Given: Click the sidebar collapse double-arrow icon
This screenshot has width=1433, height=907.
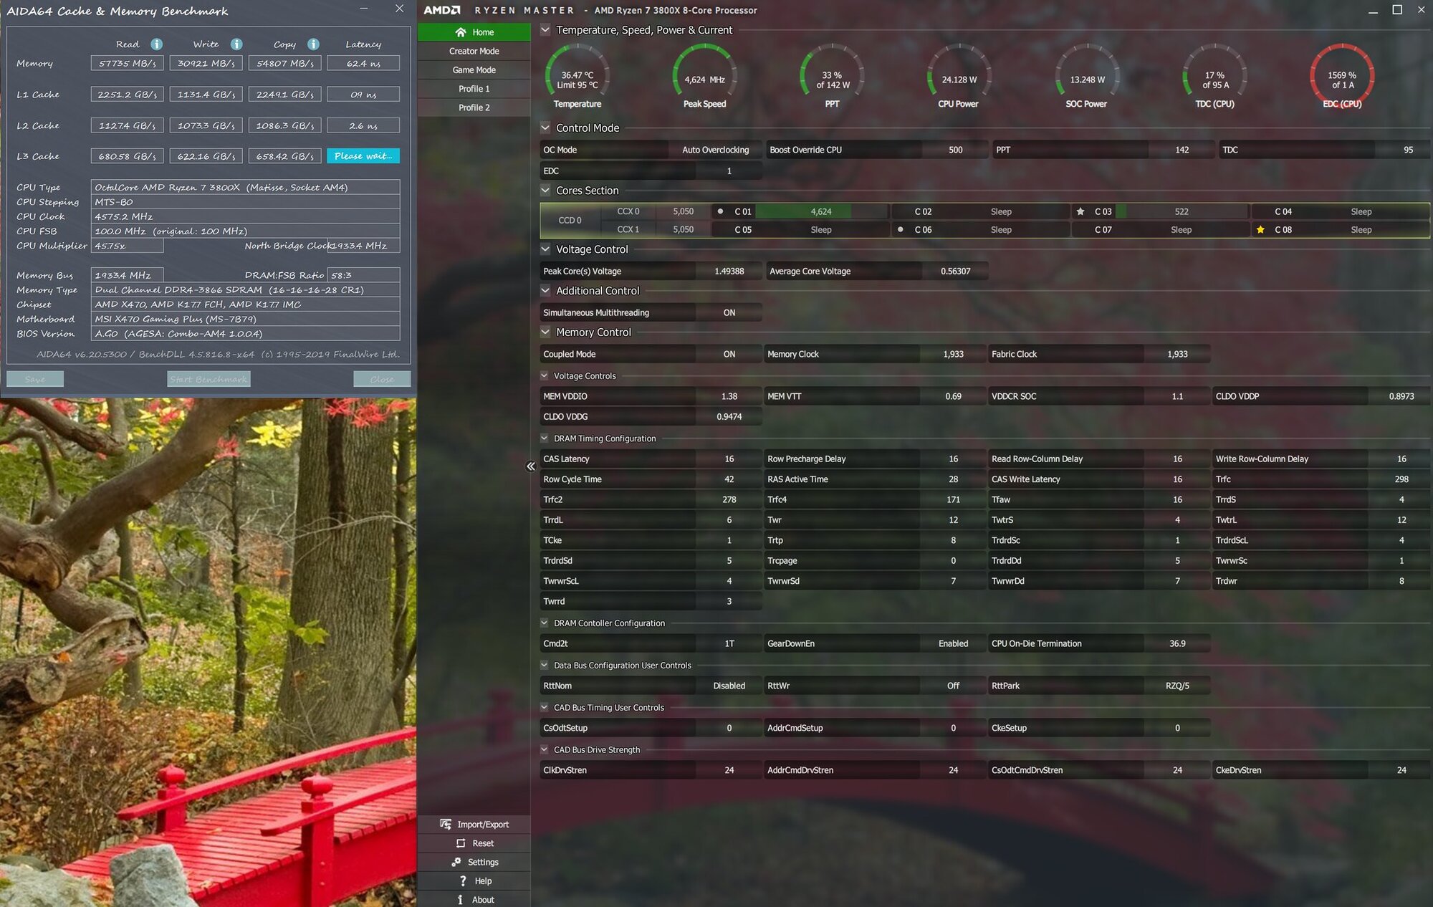Looking at the screenshot, I should pyautogui.click(x=531, y=466).
